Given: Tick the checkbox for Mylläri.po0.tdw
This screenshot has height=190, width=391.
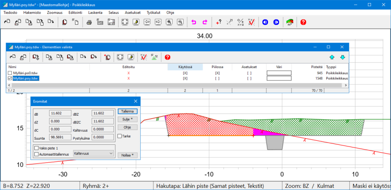Looking at the screenshot, I should [10, 73].
